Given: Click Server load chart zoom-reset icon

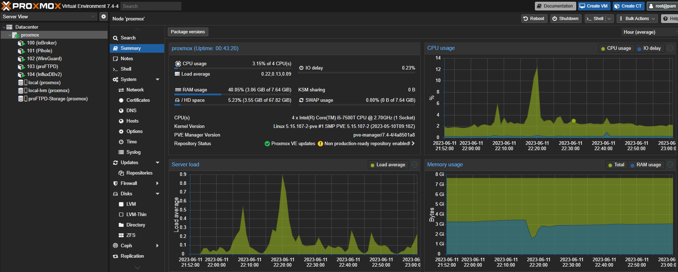Looking at the screenshot, I should click(414, 164).
